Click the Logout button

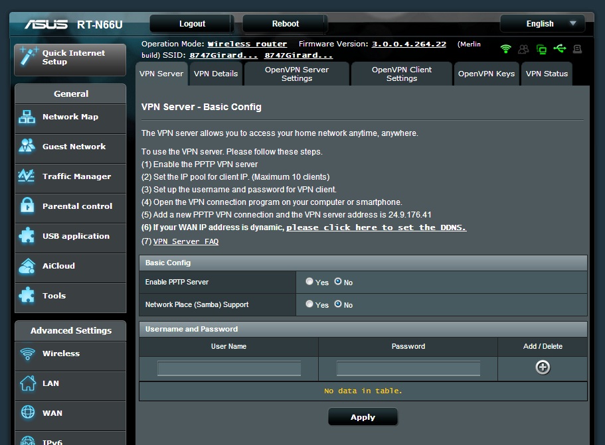[192, 23]
